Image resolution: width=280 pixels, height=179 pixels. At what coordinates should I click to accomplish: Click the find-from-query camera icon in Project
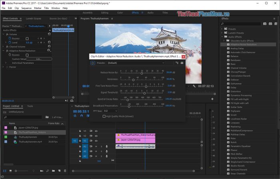[47, 117]
